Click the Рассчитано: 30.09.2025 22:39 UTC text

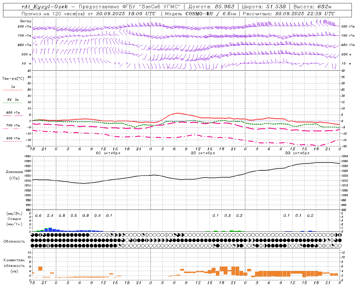289,14
